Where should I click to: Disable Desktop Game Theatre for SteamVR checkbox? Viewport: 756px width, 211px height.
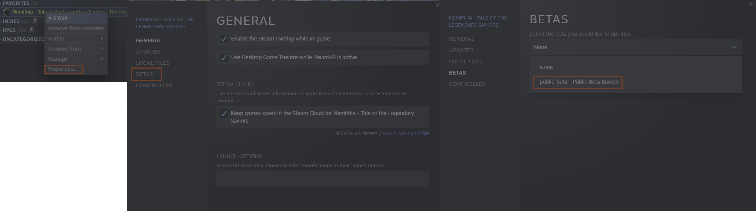coord(224,58)
